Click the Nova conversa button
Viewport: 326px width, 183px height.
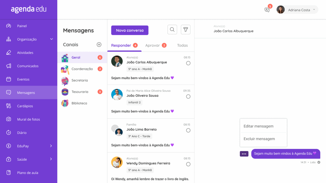coord(130,30)
